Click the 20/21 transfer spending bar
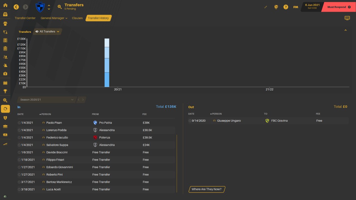Viewport: 356px width, 200px height. [107, 63]
